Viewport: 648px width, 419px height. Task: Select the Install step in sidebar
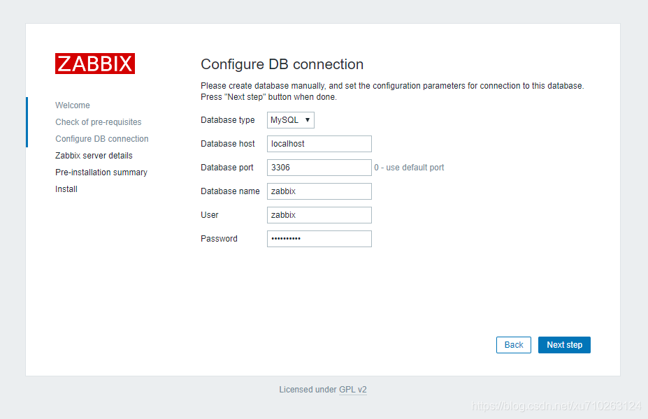(66, 189)
